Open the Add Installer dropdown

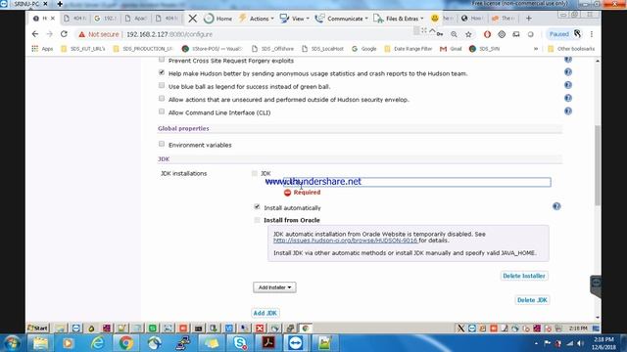tap(274, 287)
